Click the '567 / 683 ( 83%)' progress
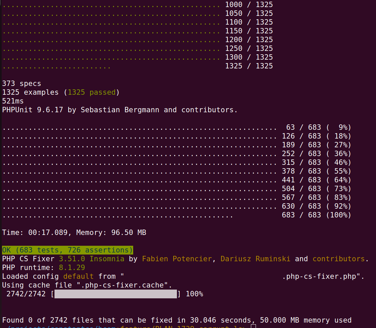 click(316, 198)
